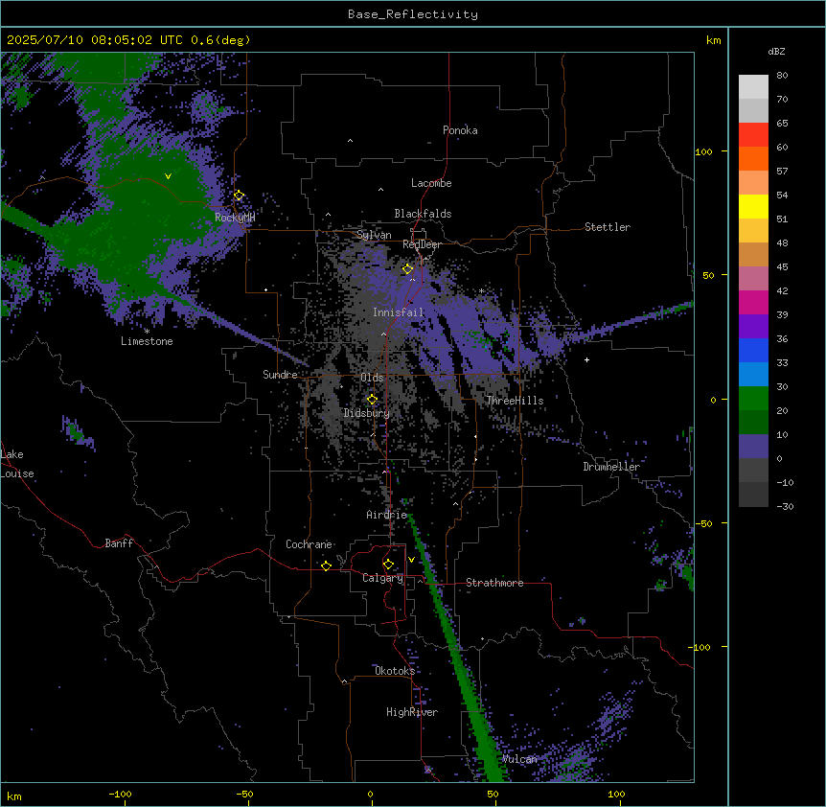This screenshot has height=807, width=826.
Task: Click the Blackfalds label
Action: pyautogui.click(x=423, y=214)
